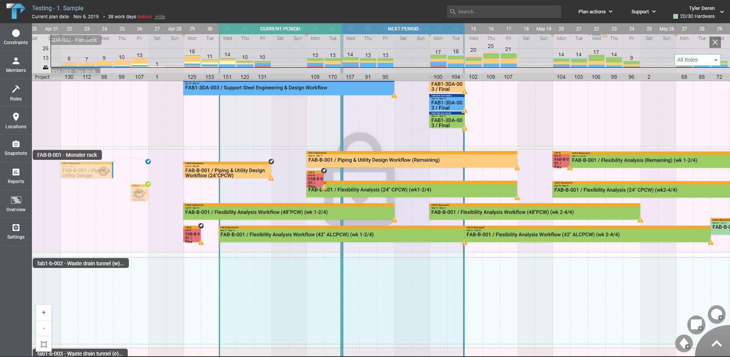The image size is (730, 357).
Task: Add a new ticket using the square add button
Action: 696,325
